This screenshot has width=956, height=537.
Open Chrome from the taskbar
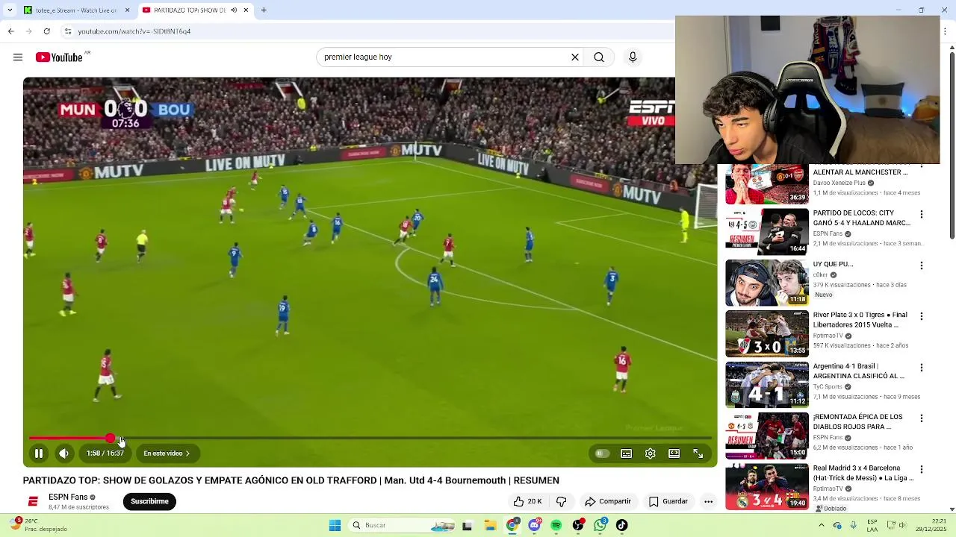coord(512,526)
